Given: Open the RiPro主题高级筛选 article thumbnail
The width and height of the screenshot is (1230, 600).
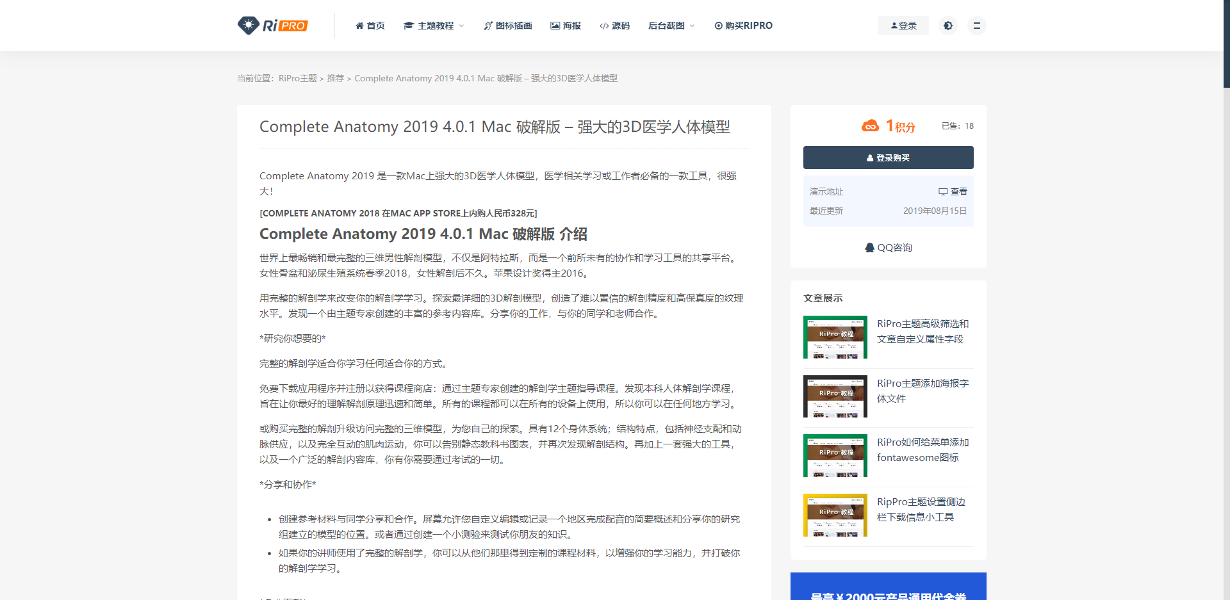Looking at the screenshot, I should (x=835, y=337).
